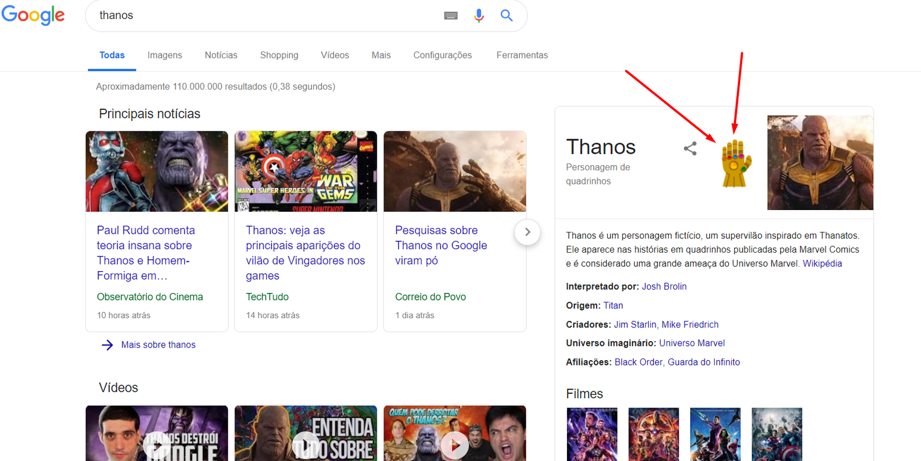This screenshot has height=461, width=921.
Task: Open Ferramentas options
Action: [522, 55]
